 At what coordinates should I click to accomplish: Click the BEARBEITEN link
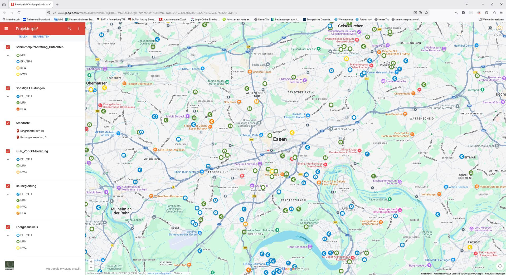[x=41, y=37]
